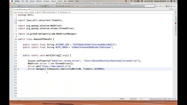Open Siri from the menu bar
The width and height of the screenshot is (187, 105).
(x=171, y=1)
